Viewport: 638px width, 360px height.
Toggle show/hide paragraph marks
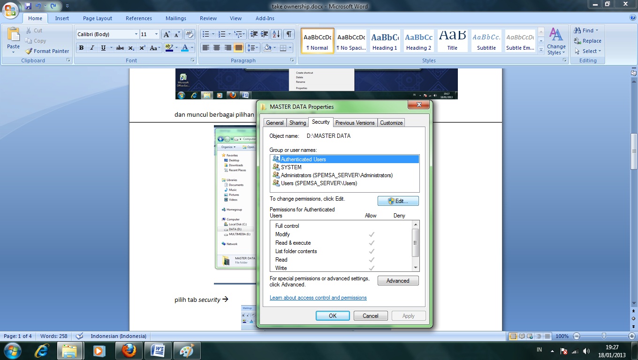[289, 34]
